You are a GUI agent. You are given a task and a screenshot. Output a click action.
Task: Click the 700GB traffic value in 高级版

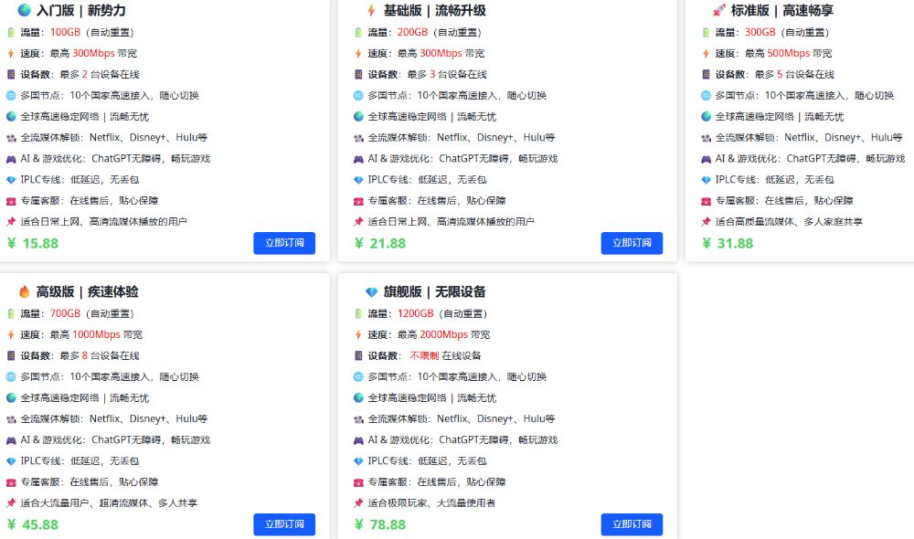tap(65, 314)
